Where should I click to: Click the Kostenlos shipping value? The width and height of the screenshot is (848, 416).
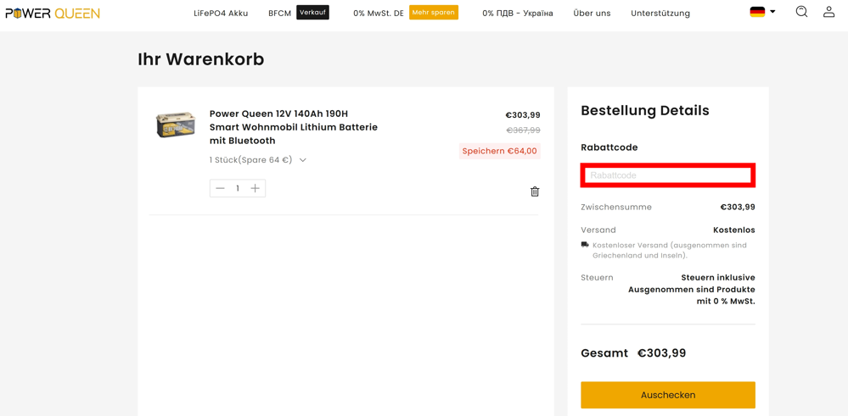click(734, 230)
